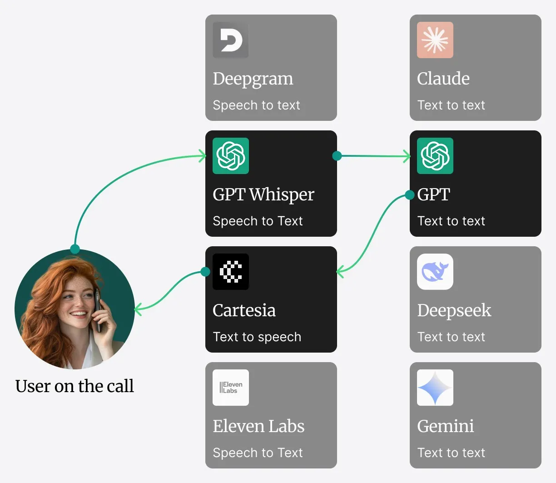This screenshot has width=556, height=483.
Task: Click the connector dot leaving GPT Whisper
Action: pyautogui.click(x=337, y=156)
